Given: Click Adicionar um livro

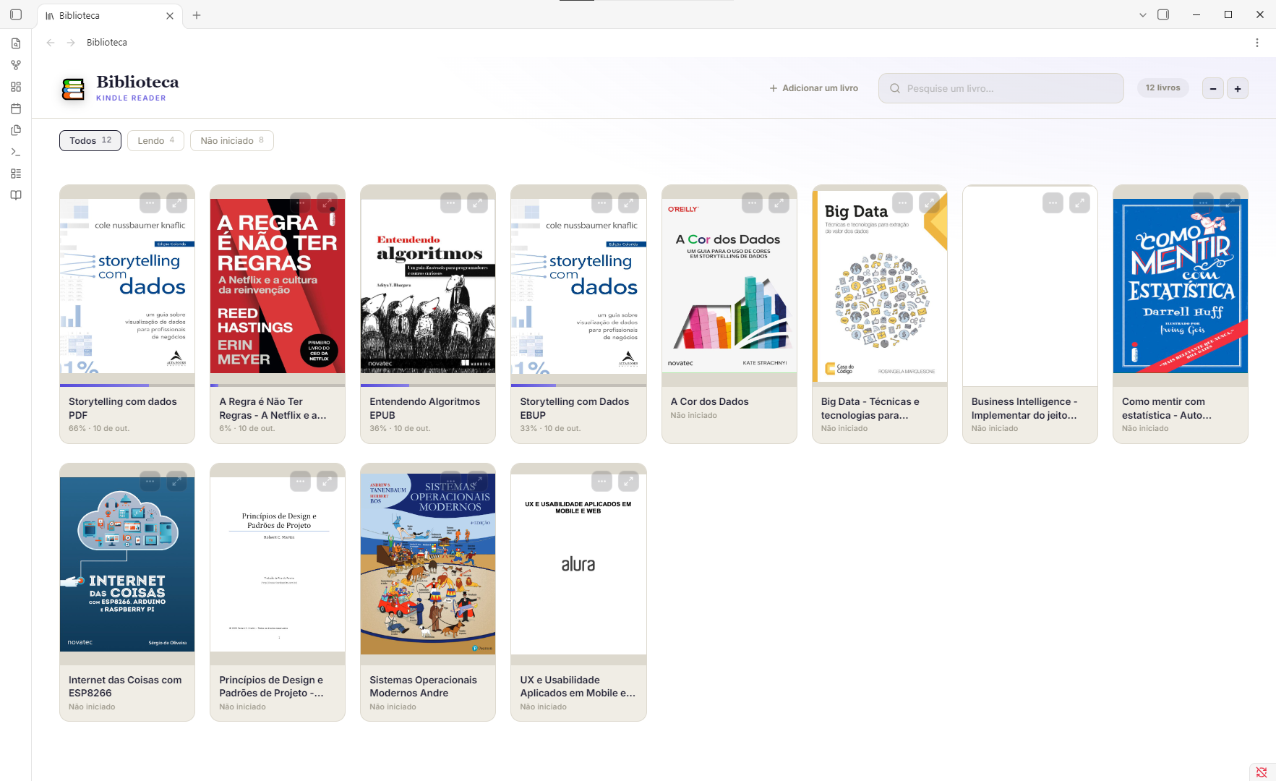Looking at the screenshot, I should 814,88.
